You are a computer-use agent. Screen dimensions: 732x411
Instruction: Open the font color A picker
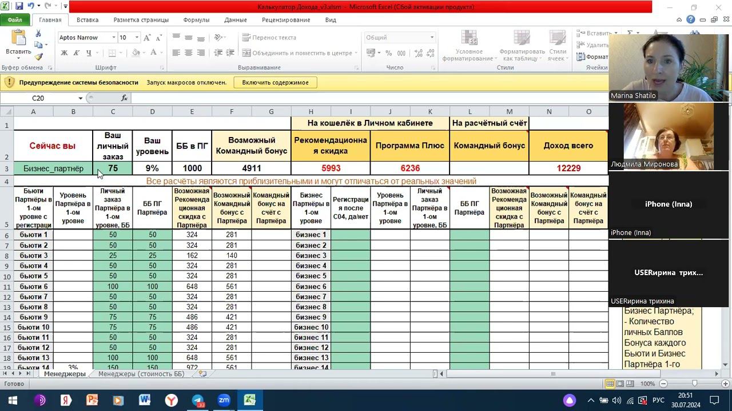pos(153,53)
